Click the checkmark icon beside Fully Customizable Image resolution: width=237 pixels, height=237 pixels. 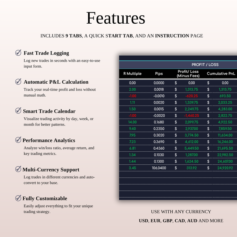18,198
